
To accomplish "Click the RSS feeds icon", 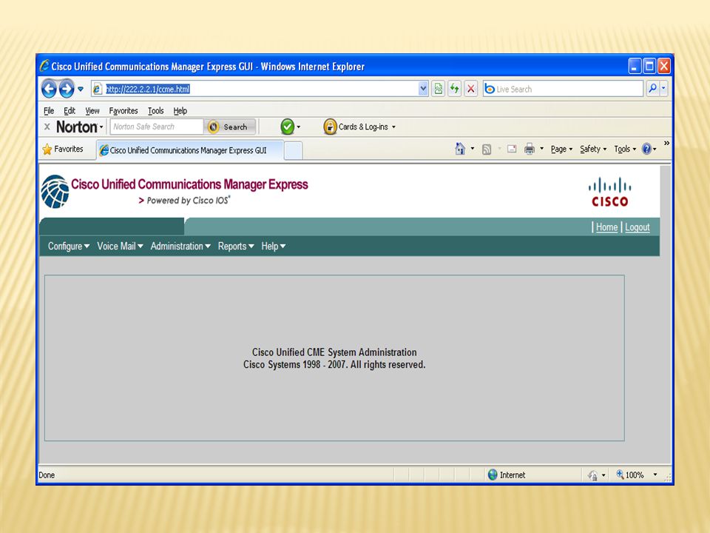I will click(487, 149).
